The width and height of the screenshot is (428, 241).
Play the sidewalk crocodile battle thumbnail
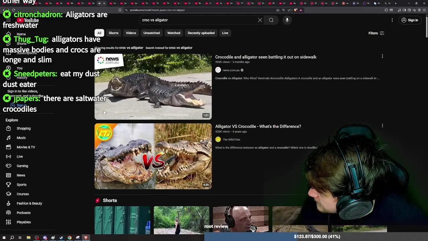coord(153,87)
